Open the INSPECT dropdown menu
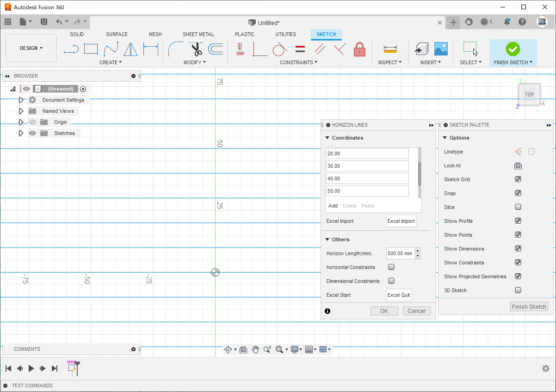The width and height of the screenshot is (556, 392). tap(390, 62)
